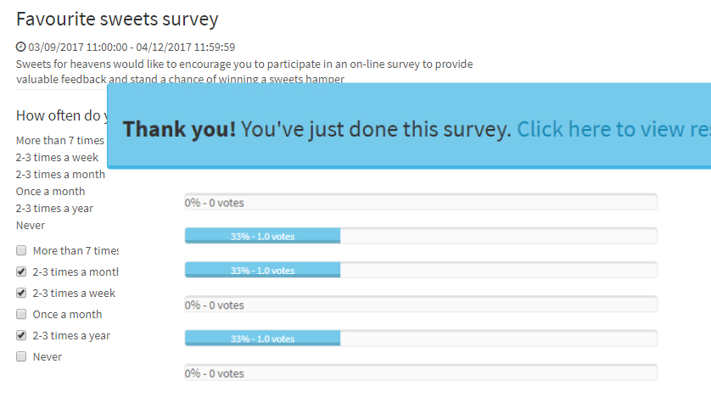Uncheck the 2-3 times a month checkbox
The image size is (711, 403).
21,271
